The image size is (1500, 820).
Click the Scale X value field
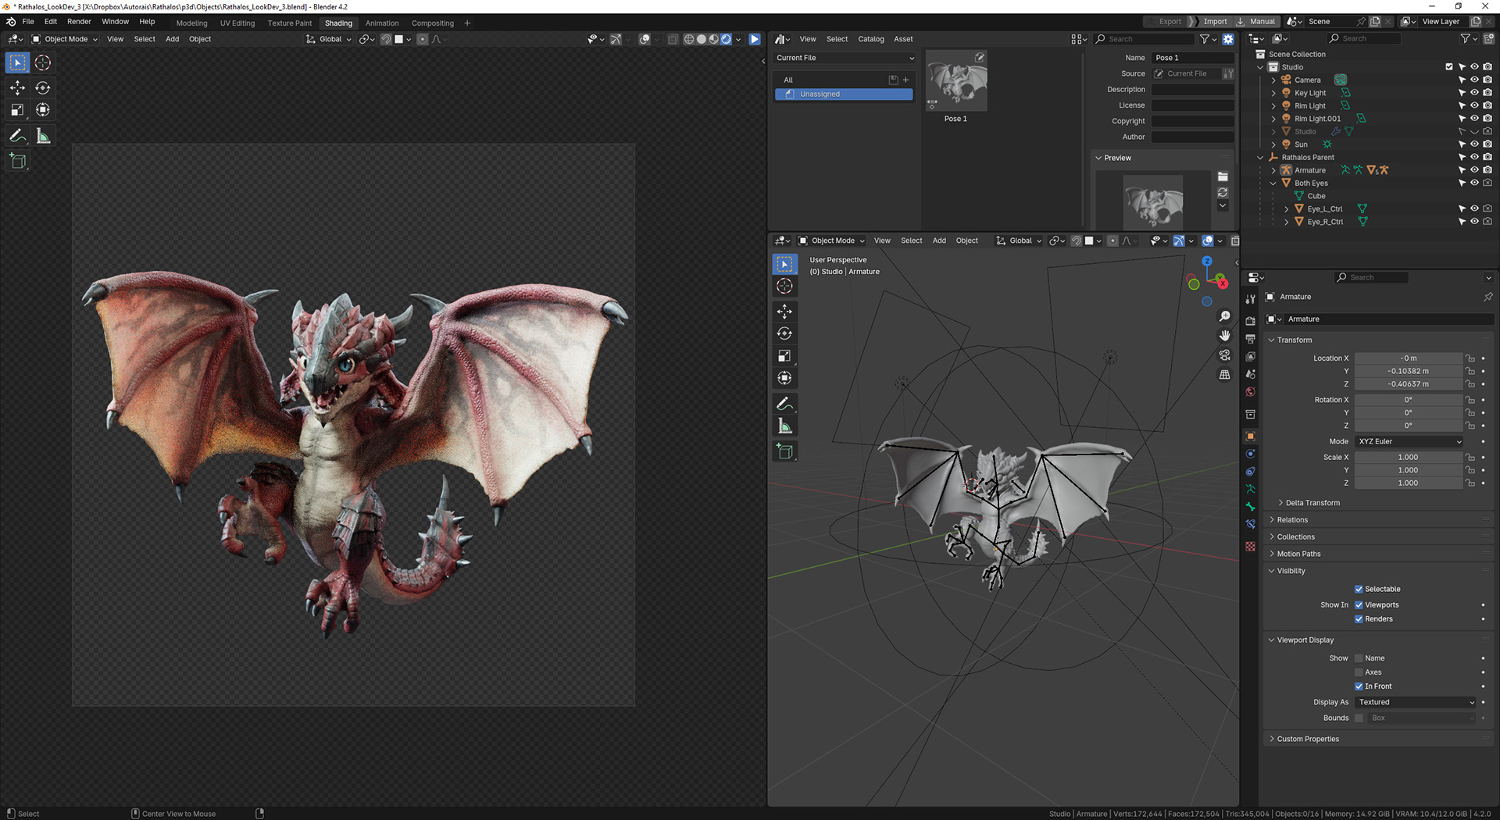(1408, 458)
